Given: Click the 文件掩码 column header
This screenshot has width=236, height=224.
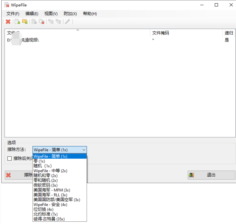Looking at the screenshot, I should (x=186, y=33).
